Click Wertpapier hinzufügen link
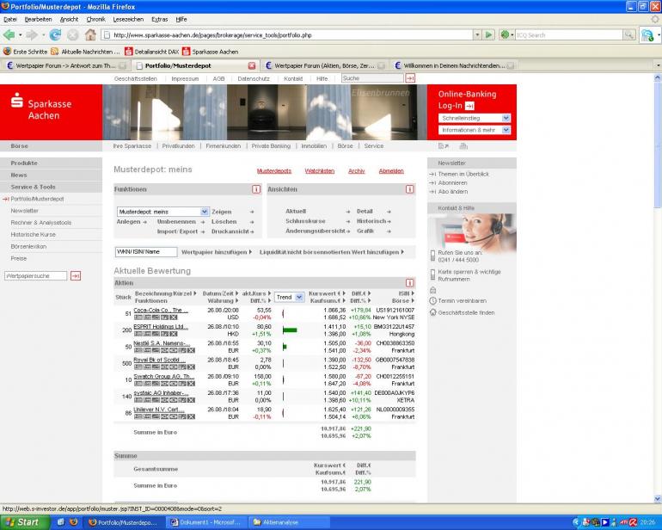 click(216, 252)
